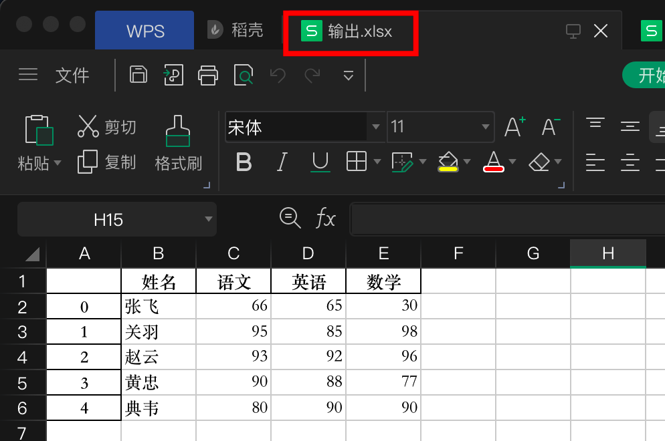The width and height of the screenshot is (665, 441).
Task: Click the Undo arrow icon
Action: (278, 76)
